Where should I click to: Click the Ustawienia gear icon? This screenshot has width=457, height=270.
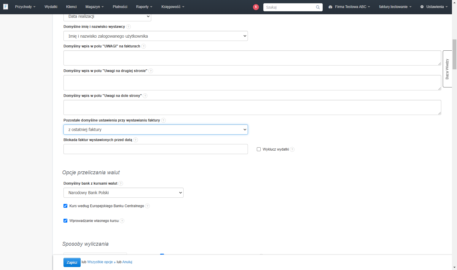click(x=422, y=7)
